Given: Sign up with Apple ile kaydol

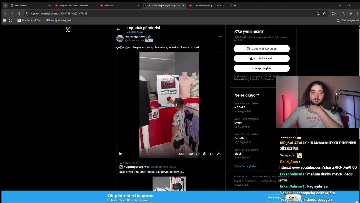Looking at the screenshot, I should (262, 58).
